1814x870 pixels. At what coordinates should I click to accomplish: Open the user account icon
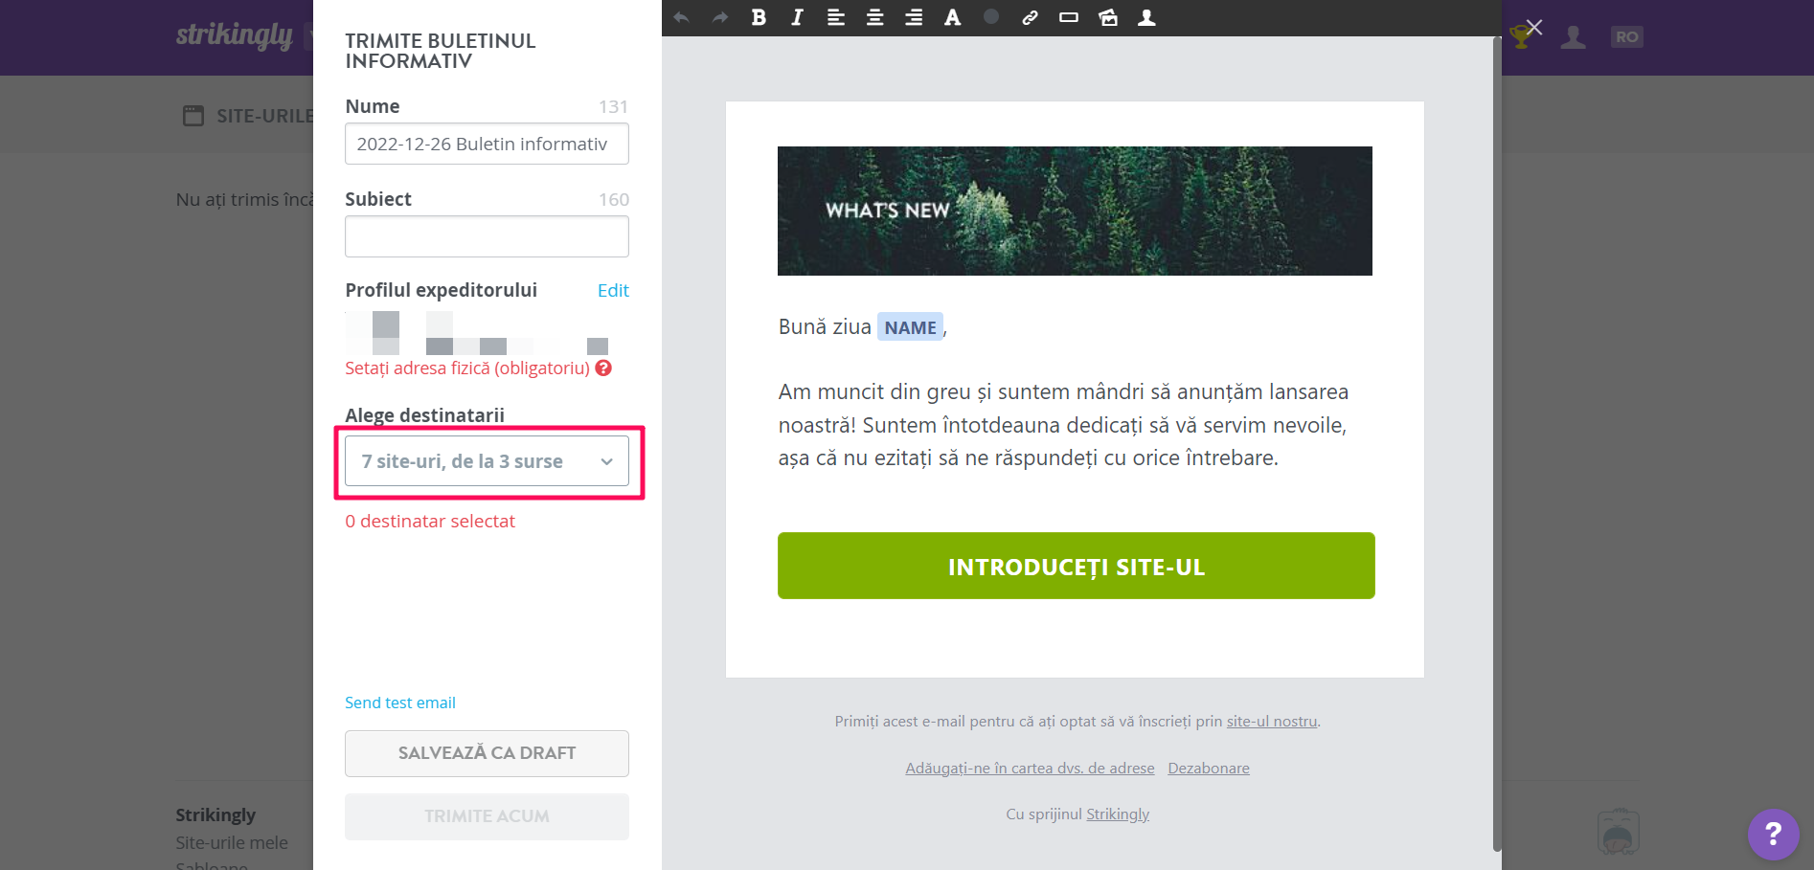click(x=1573, y=37)
